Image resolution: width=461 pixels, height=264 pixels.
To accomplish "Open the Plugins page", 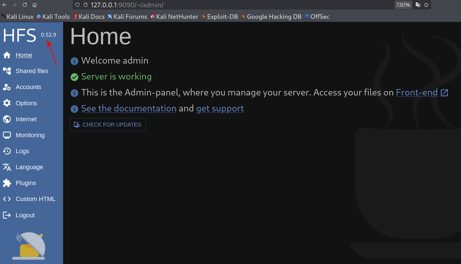I will 26,183.
